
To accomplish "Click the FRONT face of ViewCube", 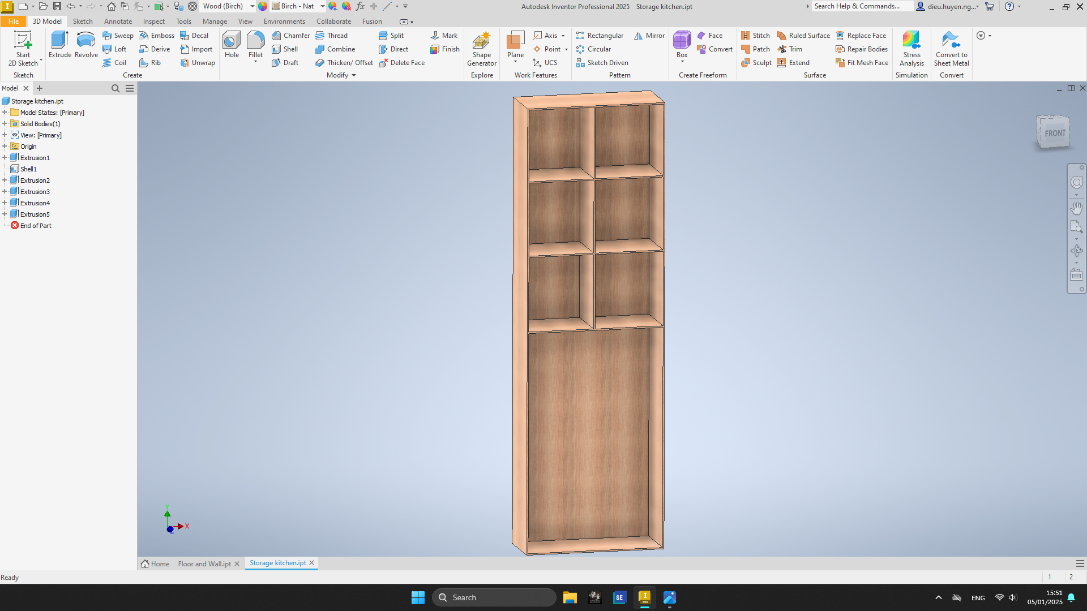I will [x=1054, y=133].
